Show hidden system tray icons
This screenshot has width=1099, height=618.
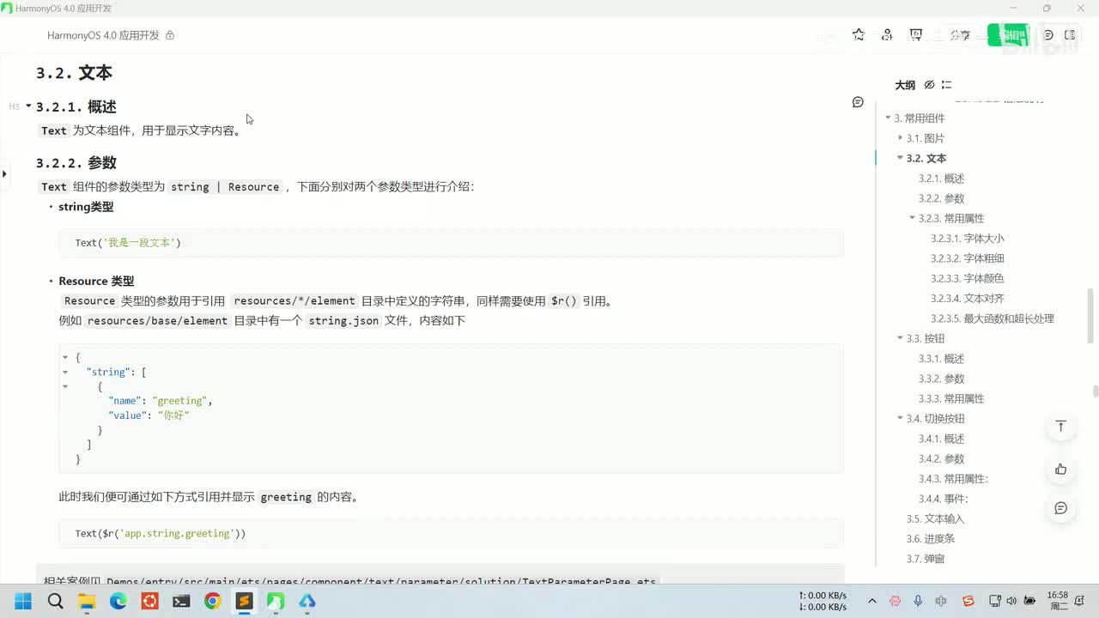(872, 601)
